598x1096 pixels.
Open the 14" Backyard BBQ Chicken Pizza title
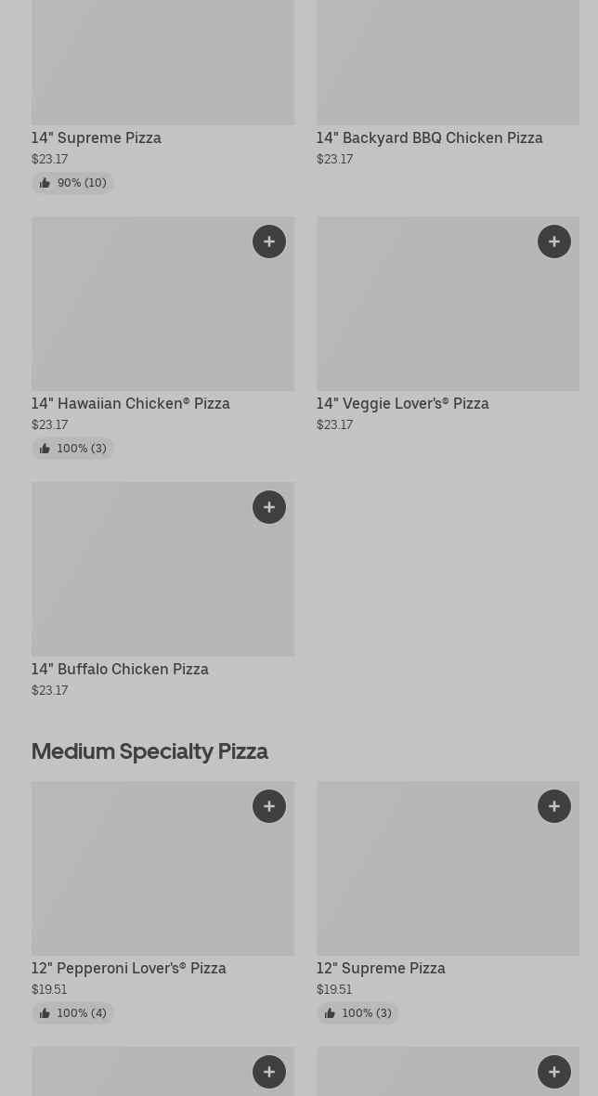[429, 138]
